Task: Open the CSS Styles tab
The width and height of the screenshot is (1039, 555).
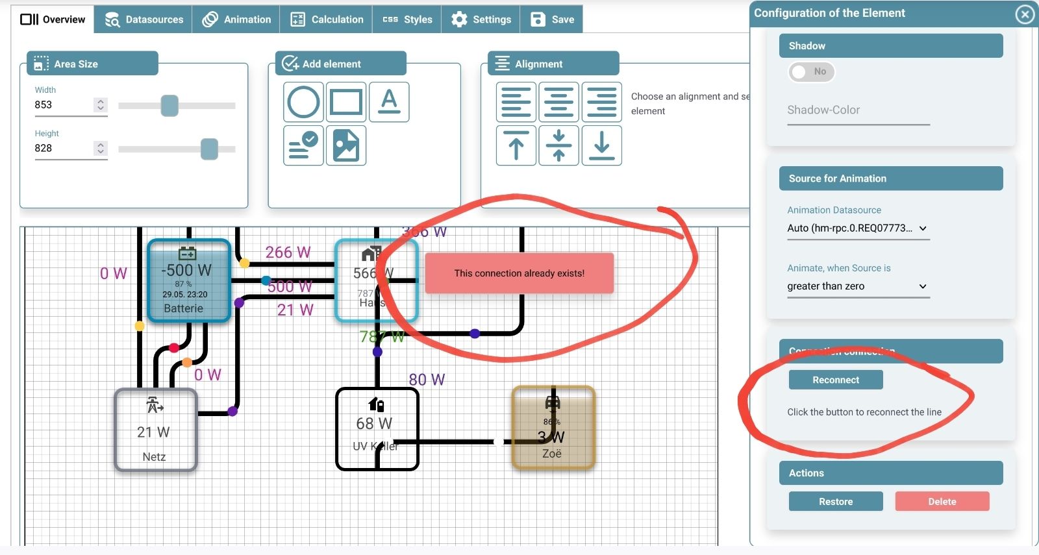Action: (407, 19)
